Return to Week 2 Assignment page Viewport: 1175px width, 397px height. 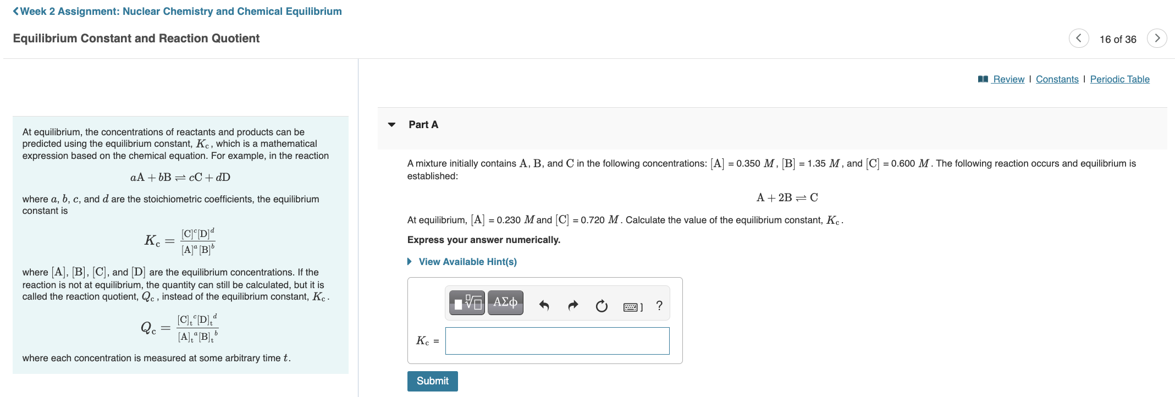tap(179, 10)
